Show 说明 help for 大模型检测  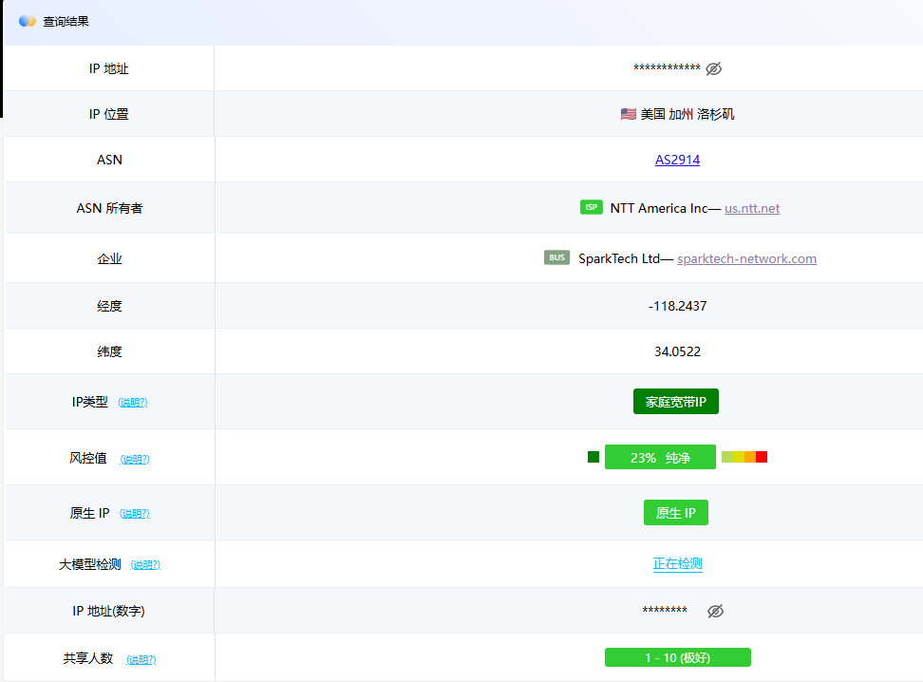(145, 565)
